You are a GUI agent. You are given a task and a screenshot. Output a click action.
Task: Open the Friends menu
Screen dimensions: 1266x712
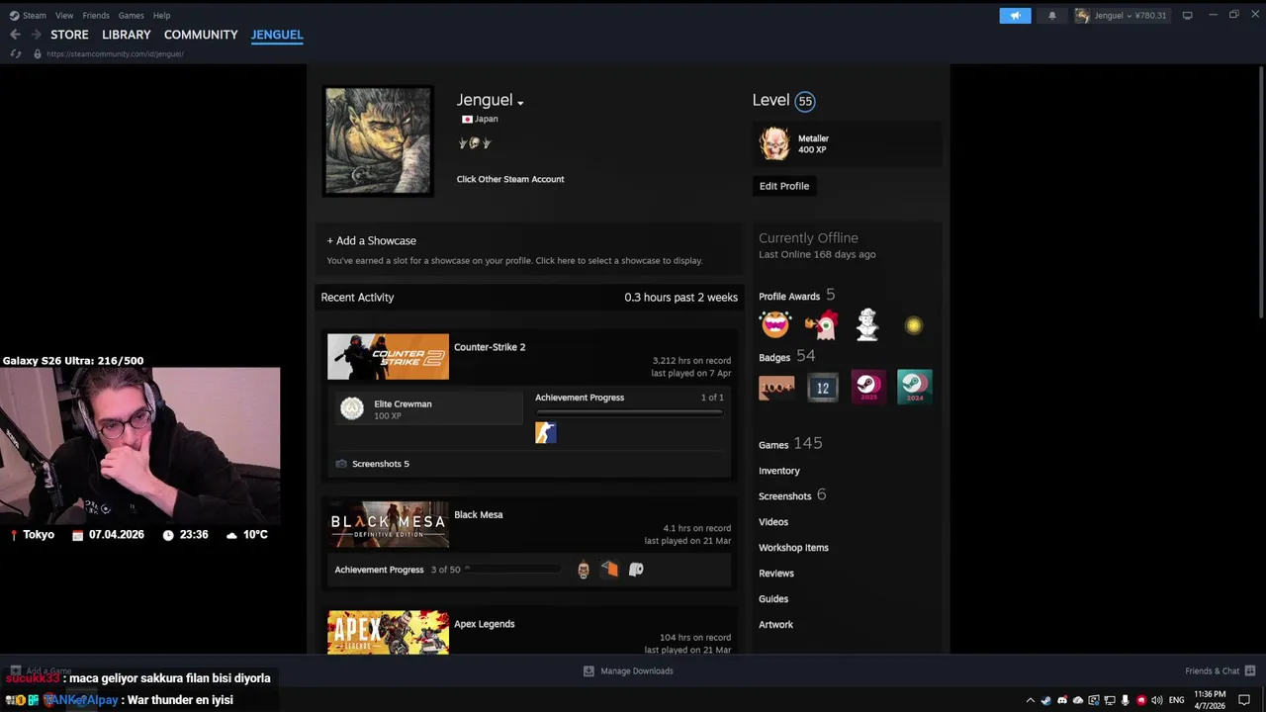[96, 15]
